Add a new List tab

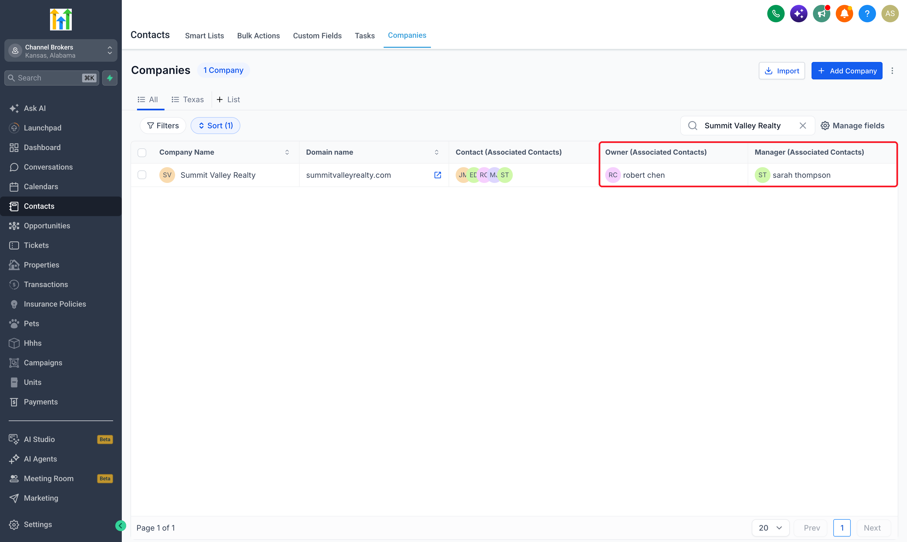pyautogui.click(x=228, y=100)
